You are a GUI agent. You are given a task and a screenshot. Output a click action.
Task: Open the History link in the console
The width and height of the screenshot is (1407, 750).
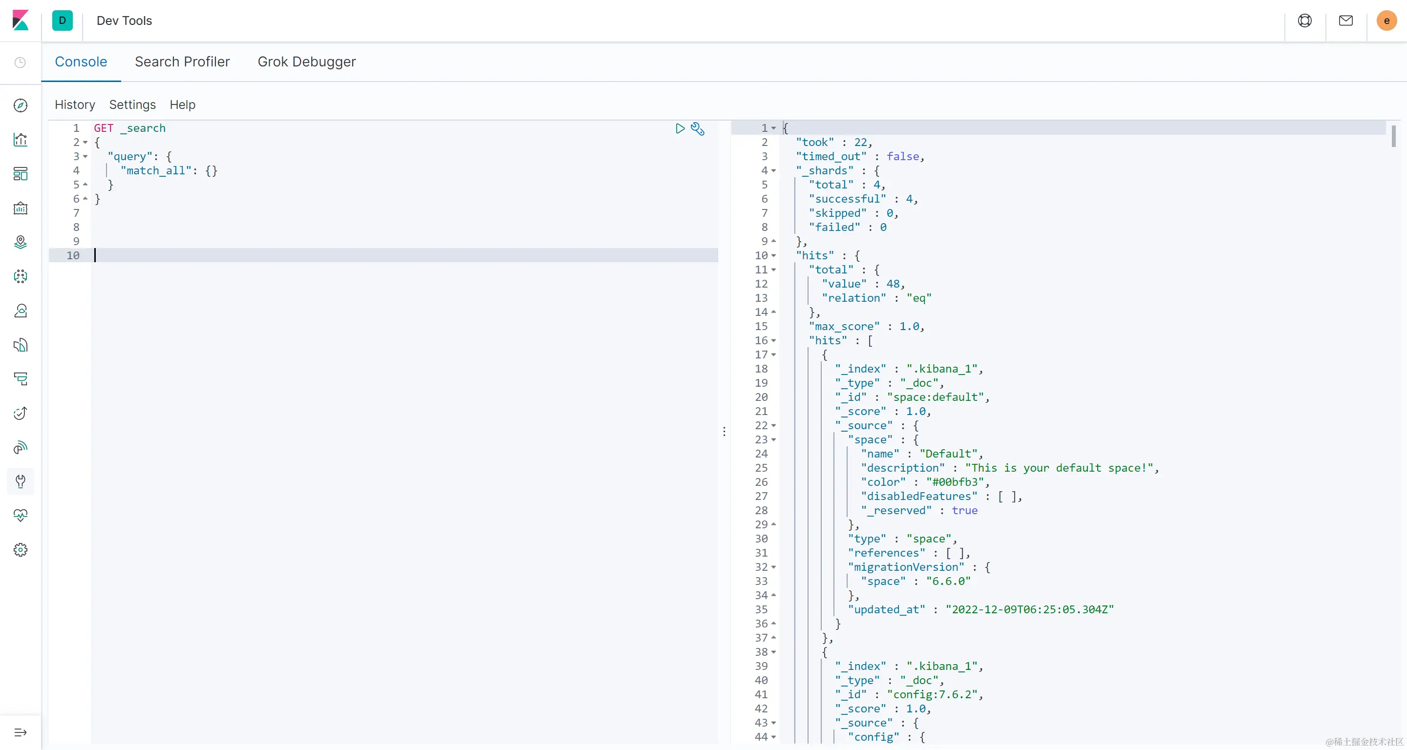(x=75, y=104)
